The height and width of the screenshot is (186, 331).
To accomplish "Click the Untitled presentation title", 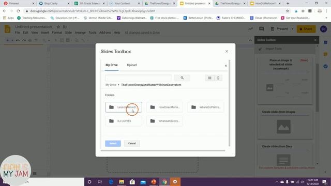I will pyautogui.click(x=33, y=27).
